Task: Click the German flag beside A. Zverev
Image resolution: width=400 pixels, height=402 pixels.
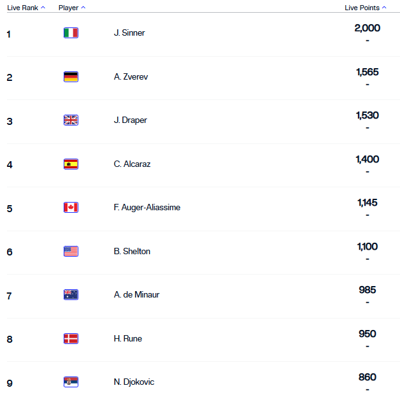Action: pyautogui.click(x=71, y=76)
